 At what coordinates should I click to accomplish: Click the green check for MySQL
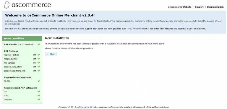pyautogui.click(x=39, y=81)
